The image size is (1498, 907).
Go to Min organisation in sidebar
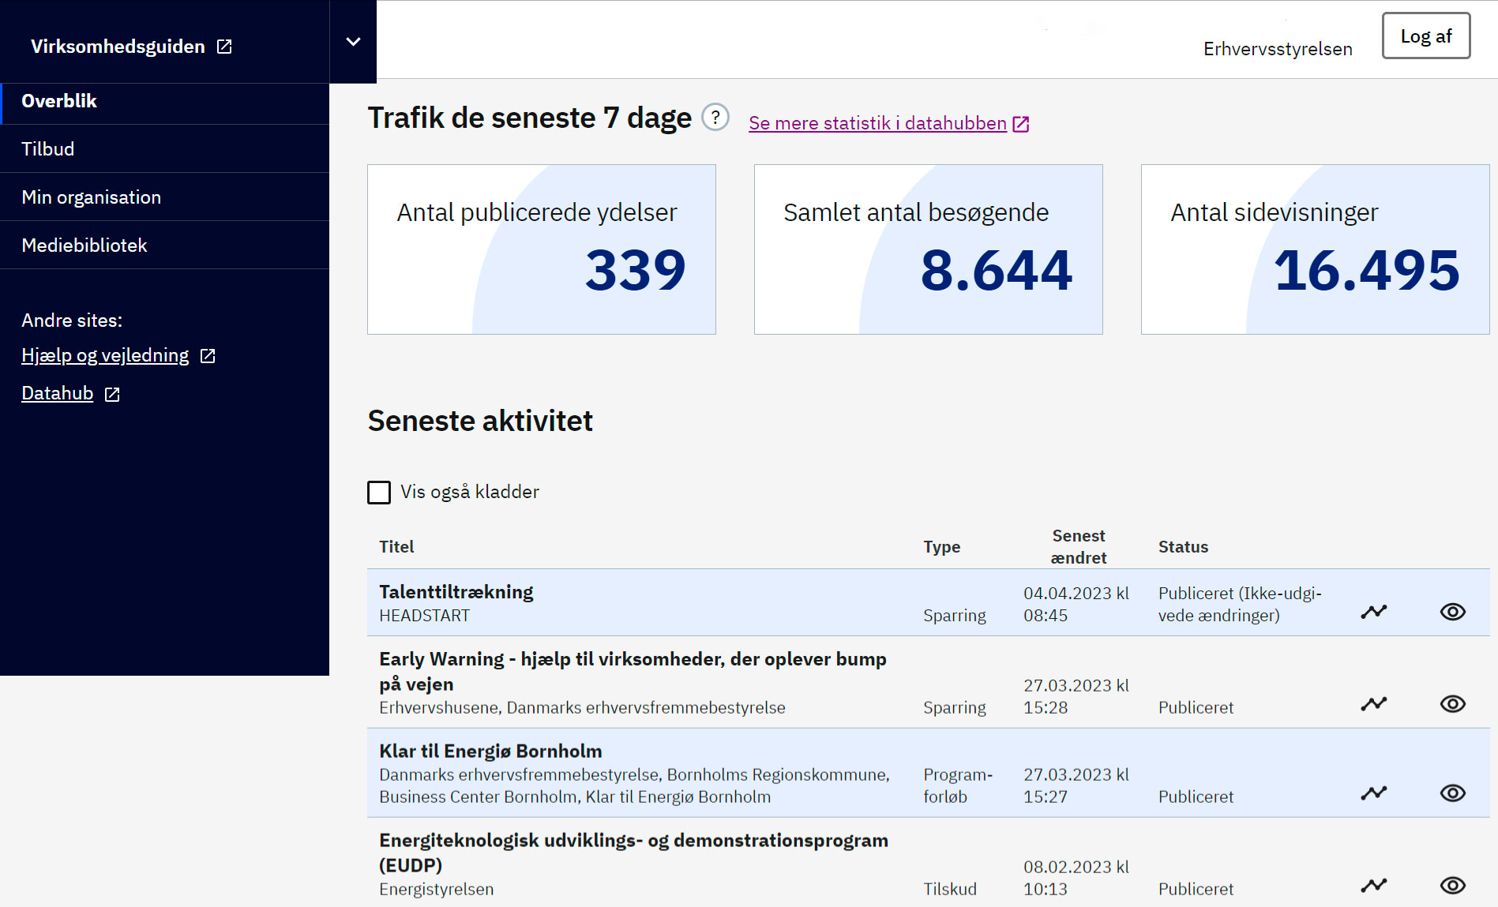coord(91,197)
